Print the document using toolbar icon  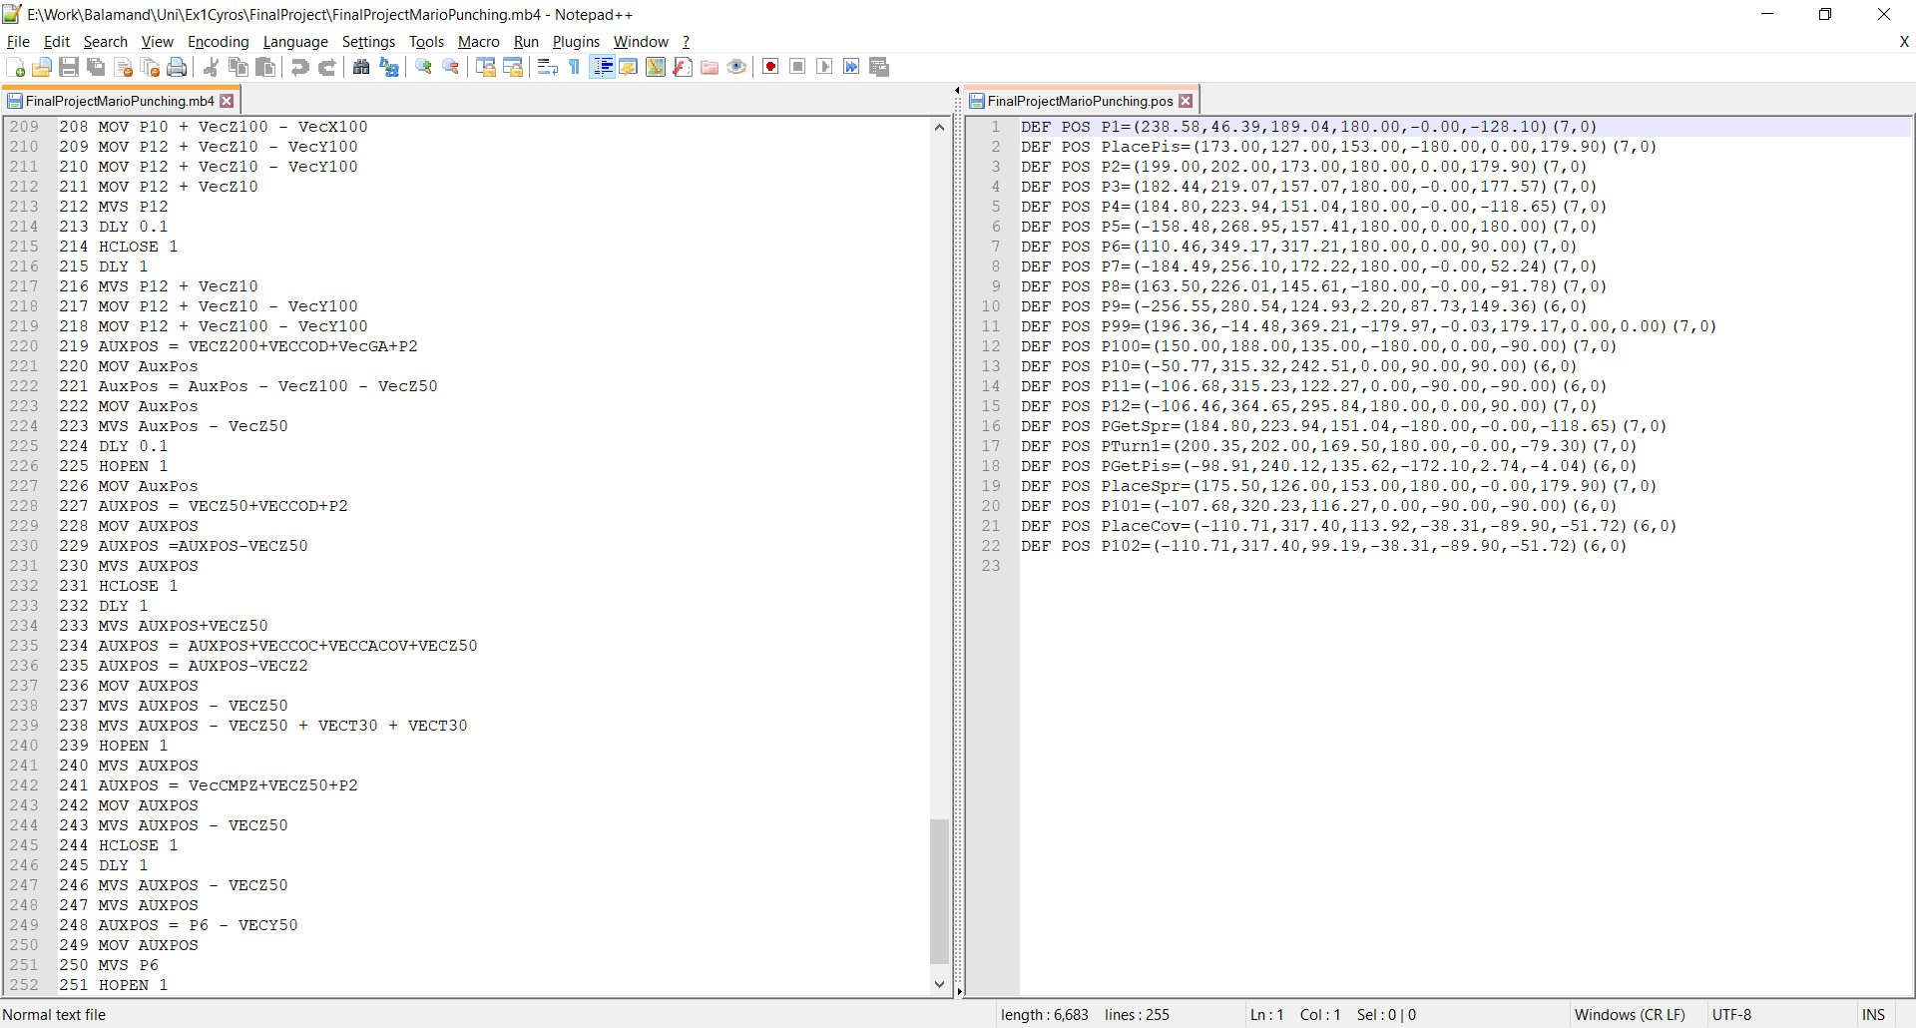[178, 67]
